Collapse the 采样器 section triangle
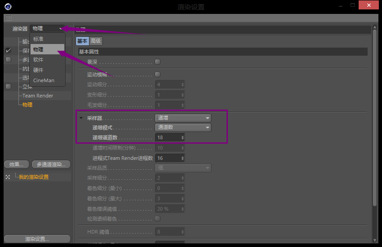 [81, 118]
